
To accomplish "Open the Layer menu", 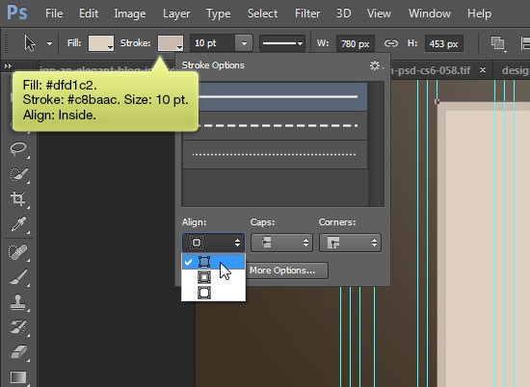I will click(x=176, y=13).
